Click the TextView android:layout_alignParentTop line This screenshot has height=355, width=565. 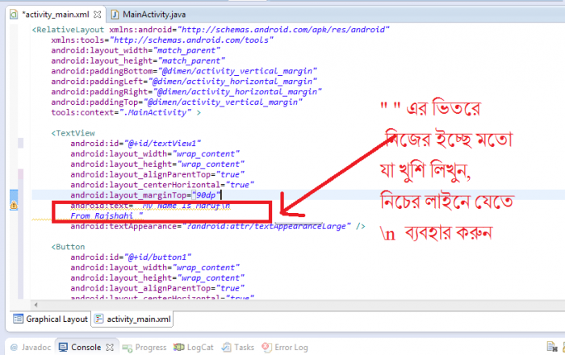tap(157, 174)
